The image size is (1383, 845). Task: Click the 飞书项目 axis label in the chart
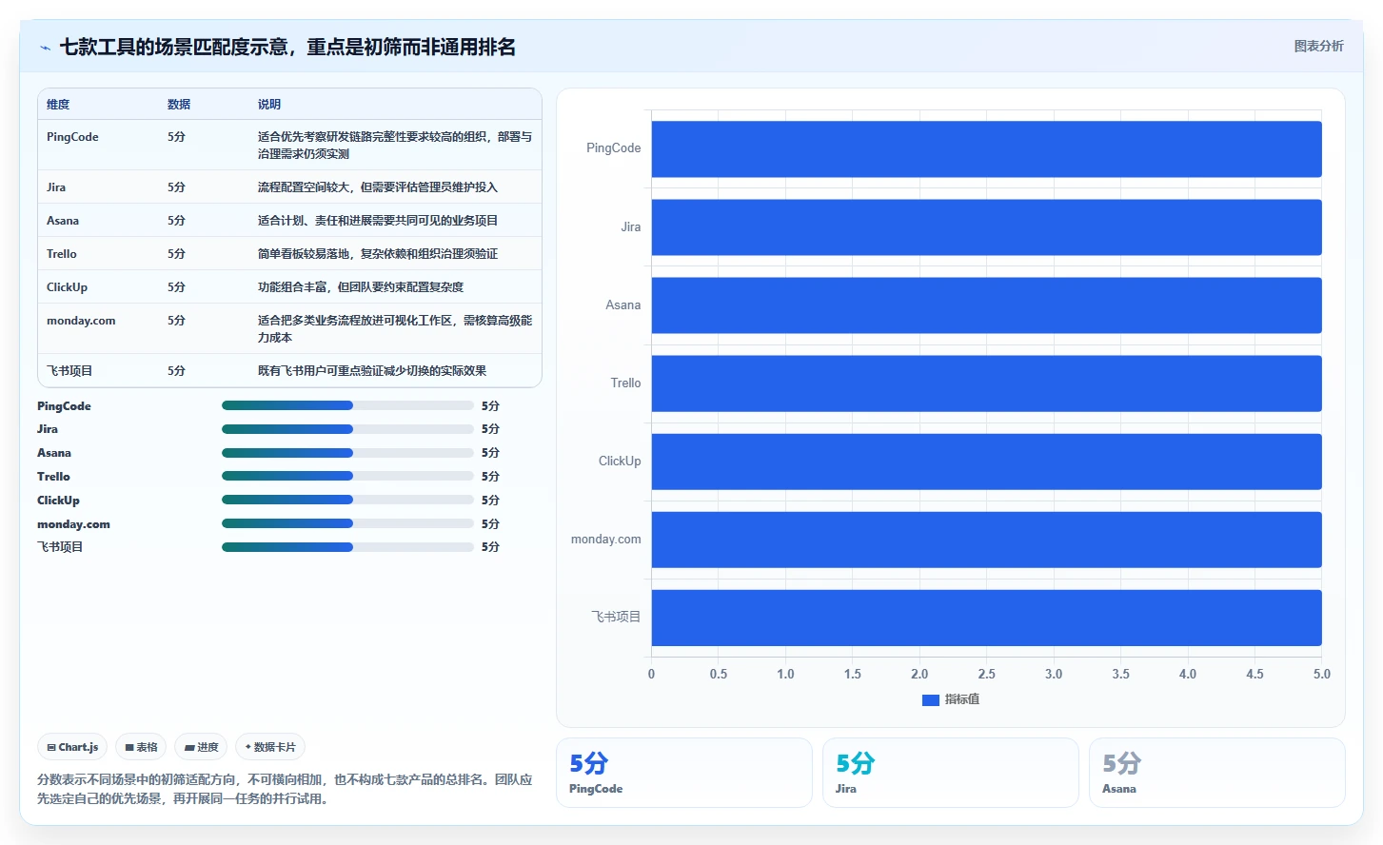(616, 618)
